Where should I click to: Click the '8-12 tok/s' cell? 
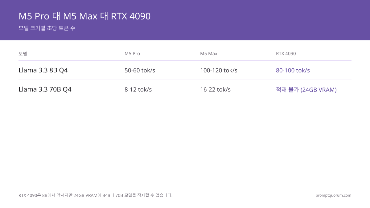click(138, 89)
